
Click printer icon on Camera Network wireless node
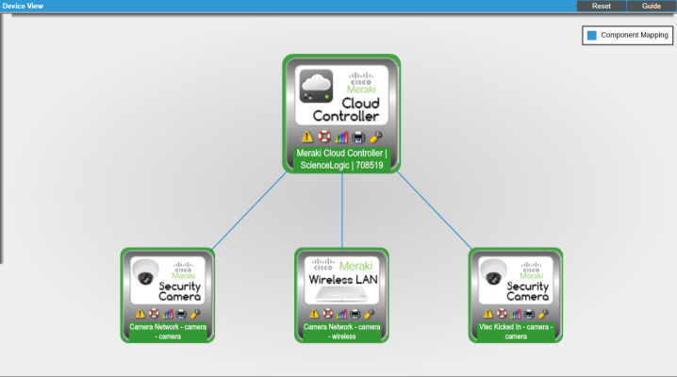(355, 314)
